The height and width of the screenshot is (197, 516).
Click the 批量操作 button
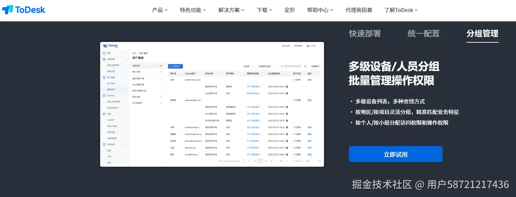(x=315, y=66)
